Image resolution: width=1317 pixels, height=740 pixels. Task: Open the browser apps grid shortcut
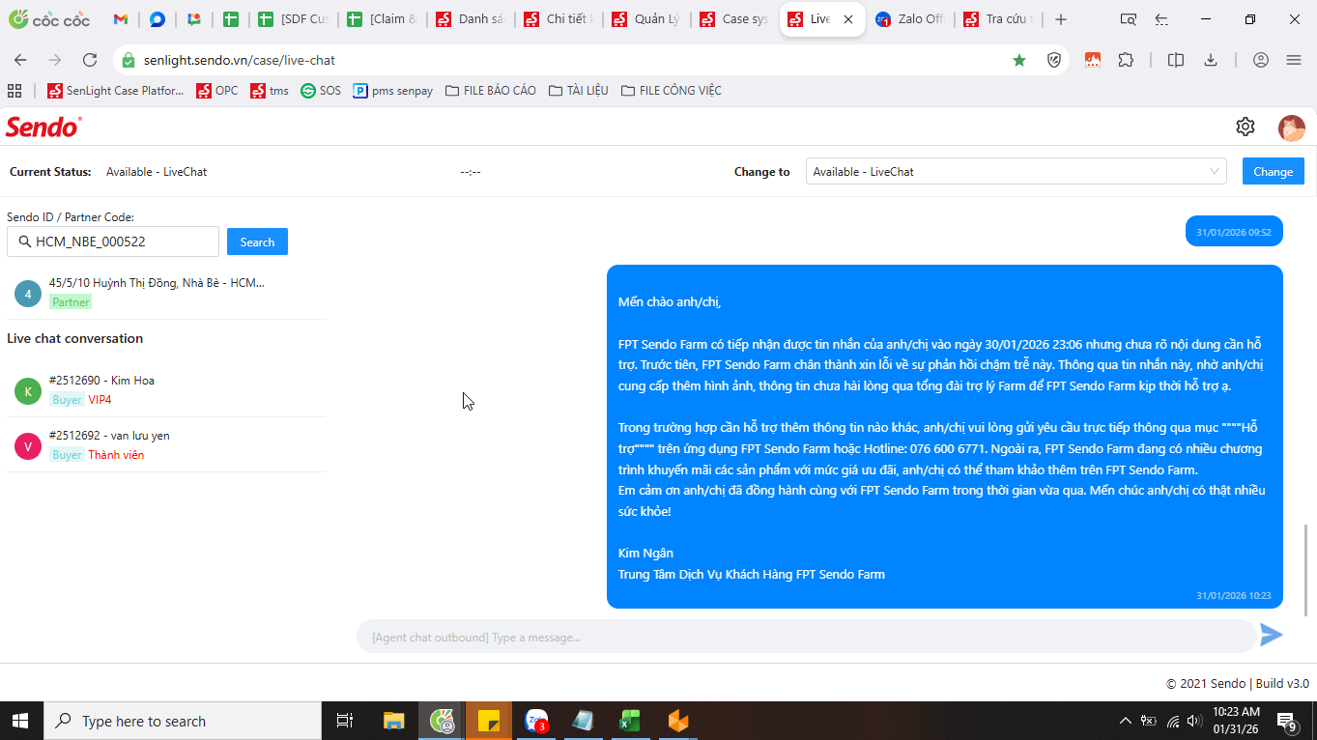tap(14, 91)
